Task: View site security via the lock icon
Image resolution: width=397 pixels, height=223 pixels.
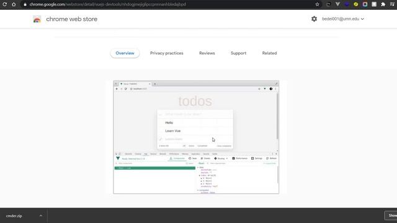Action: click(x=25, y=4)
